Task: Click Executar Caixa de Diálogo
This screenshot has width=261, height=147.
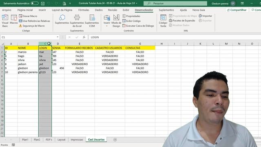Action: click(x=138, y=26)
